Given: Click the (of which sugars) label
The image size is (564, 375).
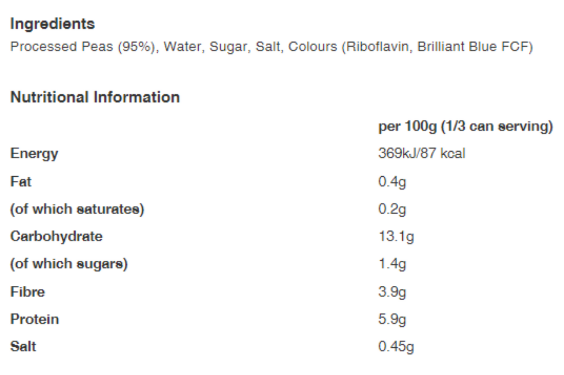Looking at the screenshot, I should coord(69,264).
